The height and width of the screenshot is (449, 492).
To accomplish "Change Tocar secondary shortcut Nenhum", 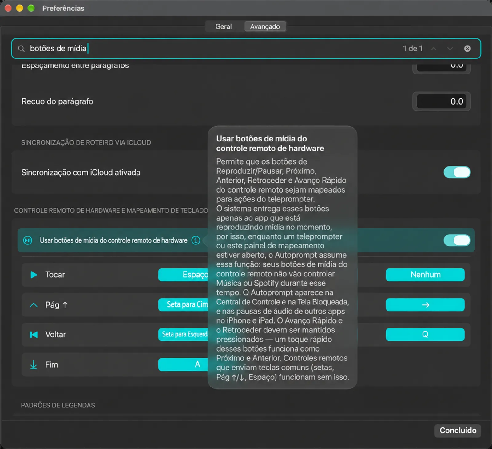I will [425, 275].
